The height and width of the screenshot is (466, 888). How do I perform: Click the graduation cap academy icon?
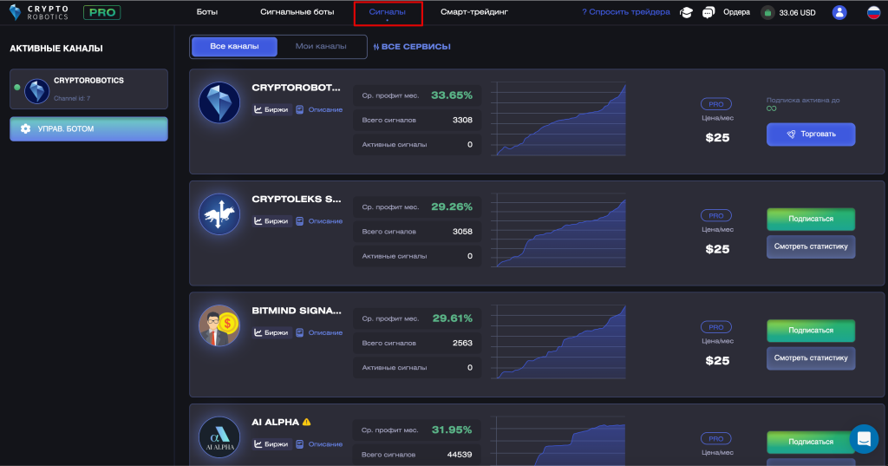pos(686,12)
